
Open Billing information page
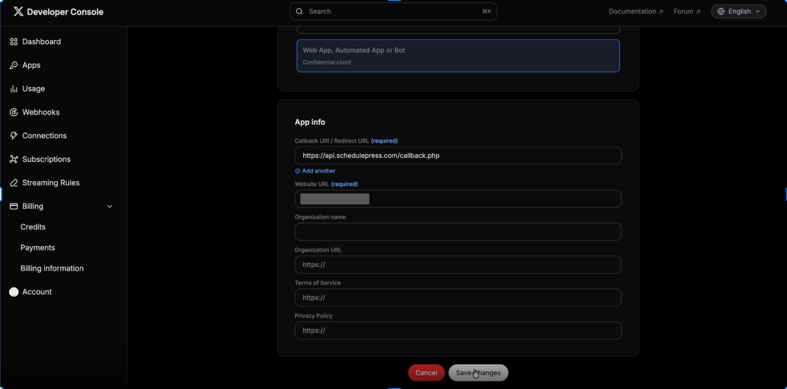click(52, 269)
